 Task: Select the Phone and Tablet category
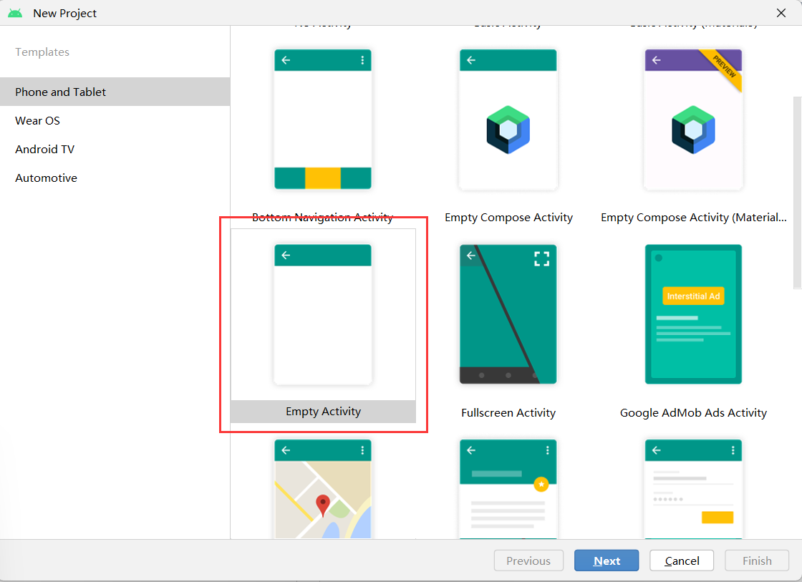[115, 92]
